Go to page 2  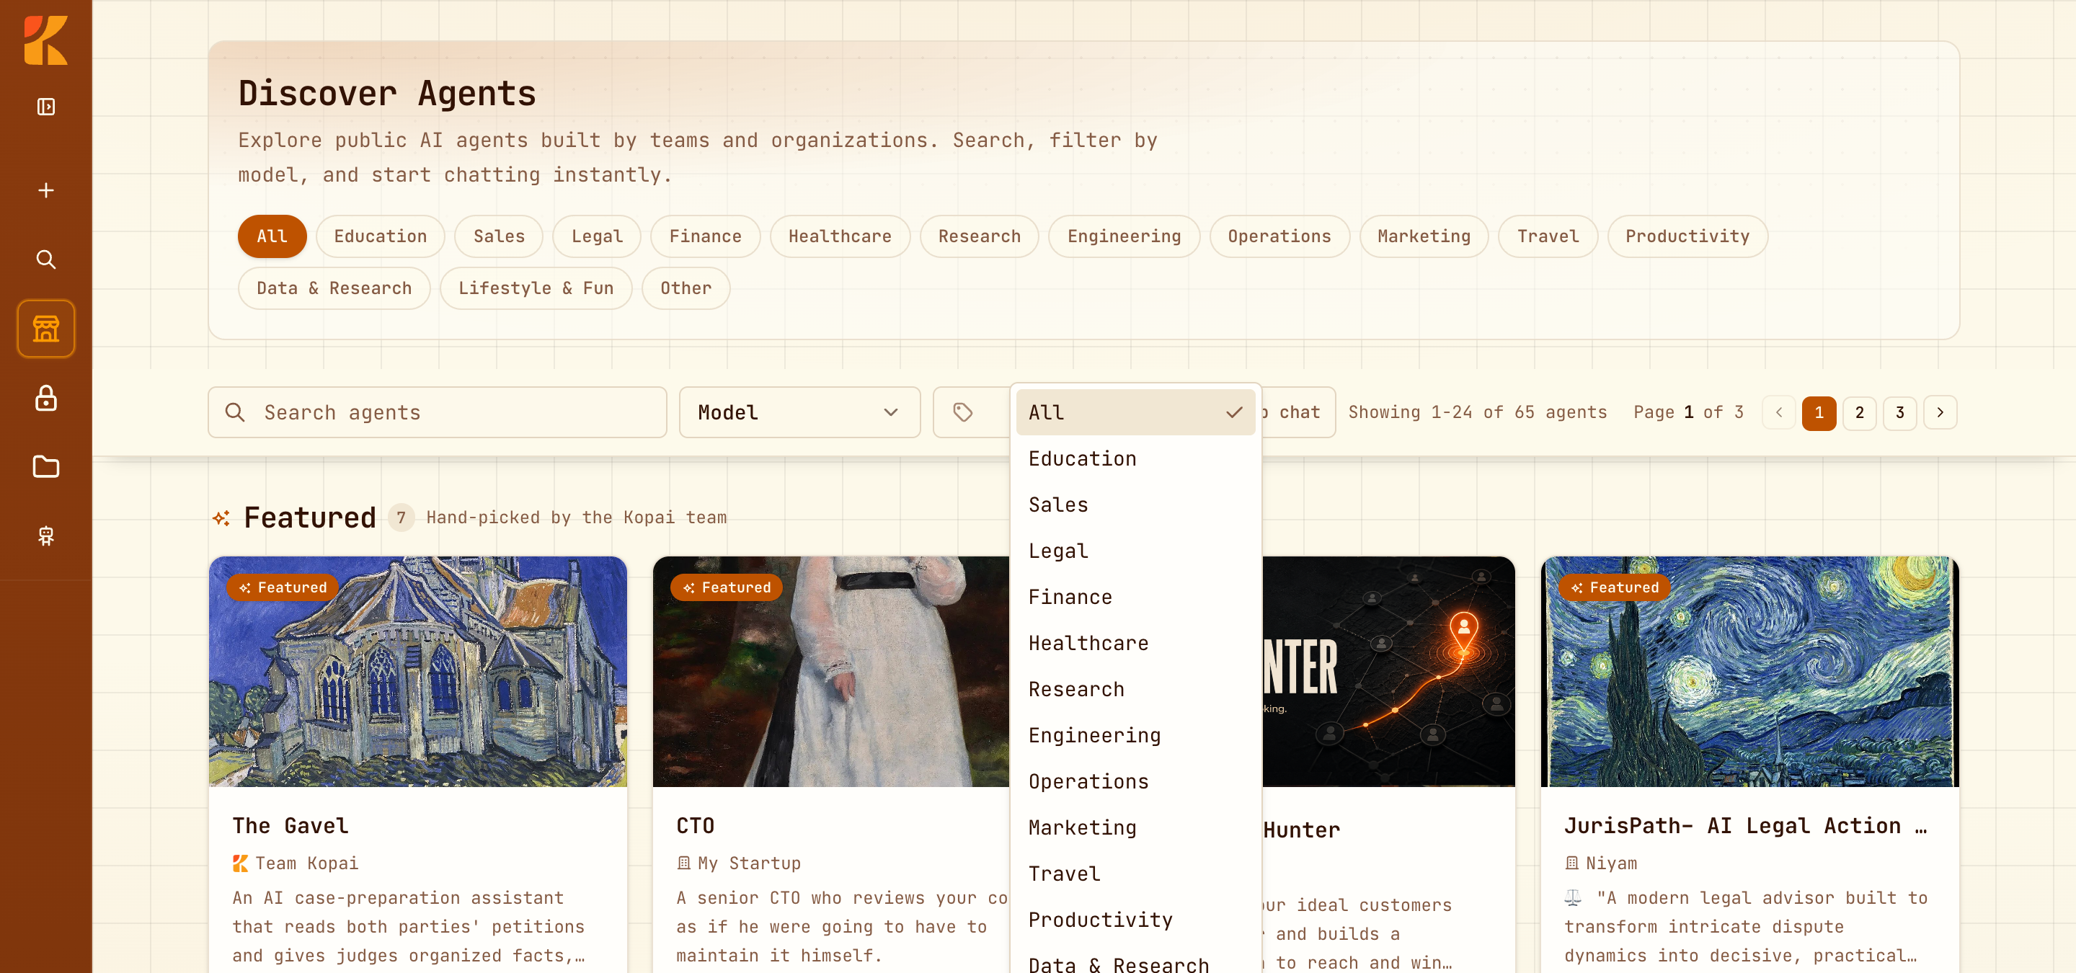coord(1859,412)
